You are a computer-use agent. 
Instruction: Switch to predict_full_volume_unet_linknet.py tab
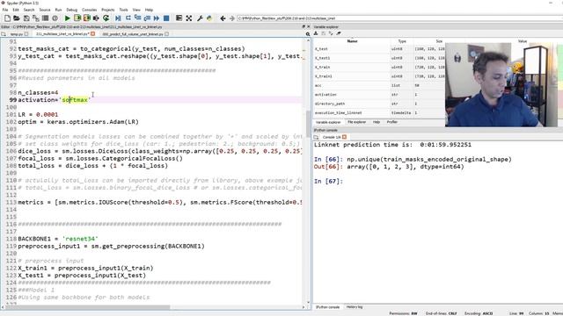[x=133, y=34]
